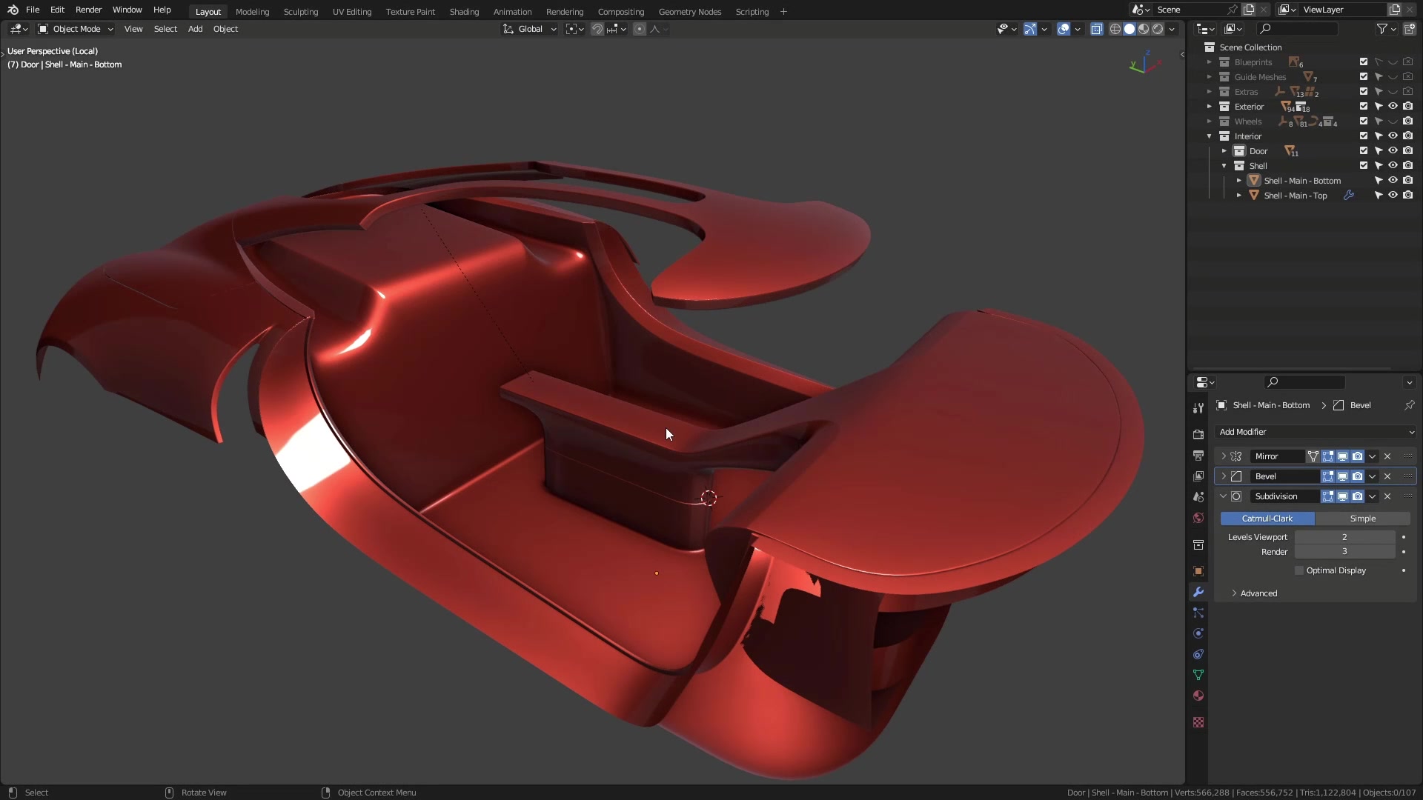Viewport: 1423px width, 800px height.
Task: Open the Output properties tab
Action: click(x=1198, y=456)
